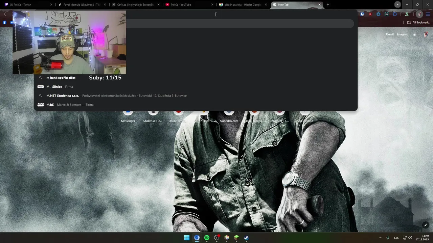Switch the CES keyboard language indicator

[396, 238]
